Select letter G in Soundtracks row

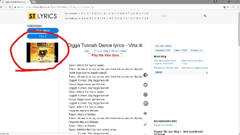95,13
